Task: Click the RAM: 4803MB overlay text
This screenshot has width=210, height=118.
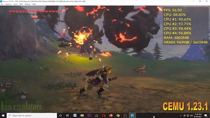Action: 176,38
